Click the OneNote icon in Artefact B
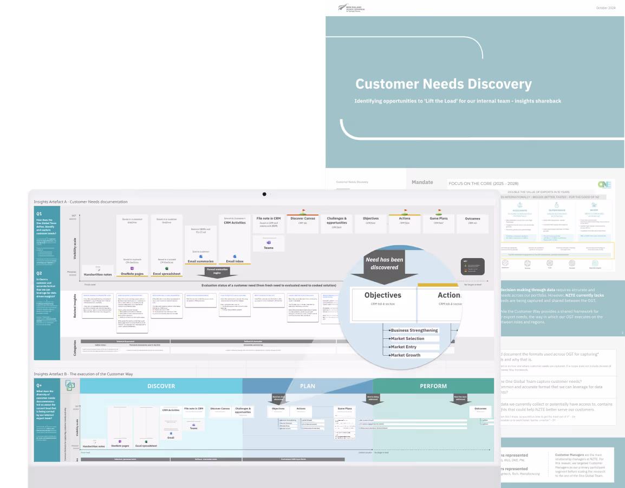Image resolution: width=625 pixels, height=488 pixels. pyautogui.click(x=120, y=442)
